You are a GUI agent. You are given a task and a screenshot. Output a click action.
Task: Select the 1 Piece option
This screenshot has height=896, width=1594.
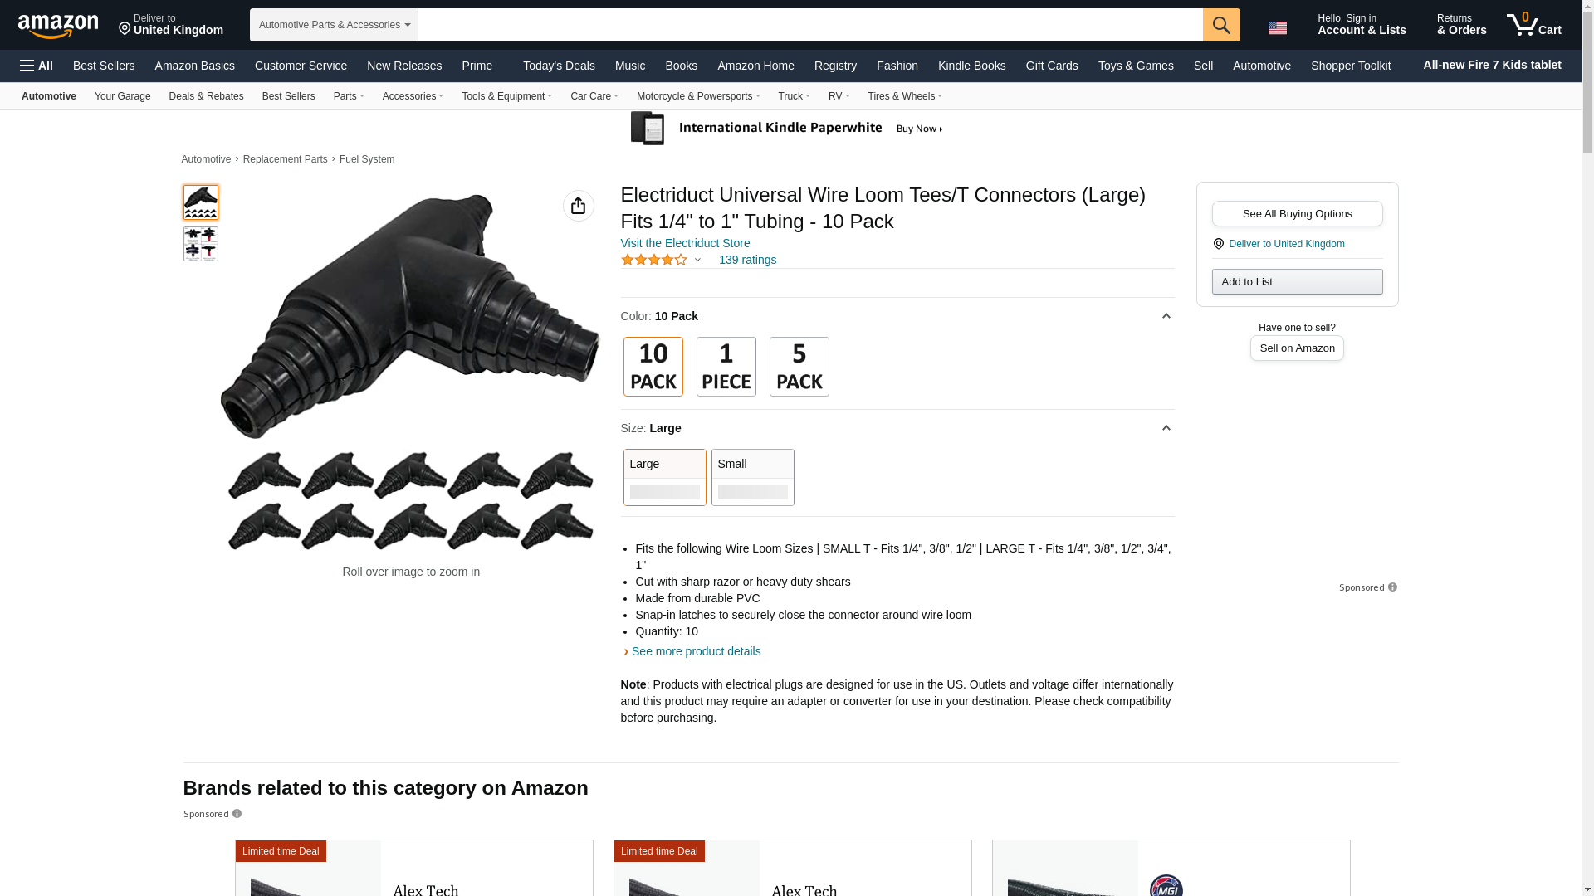coord(726,367)
